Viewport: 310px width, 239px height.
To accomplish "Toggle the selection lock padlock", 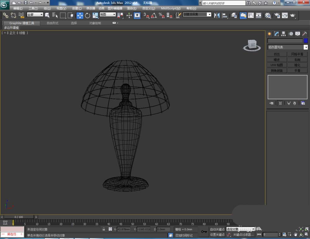I will (104, 229).
